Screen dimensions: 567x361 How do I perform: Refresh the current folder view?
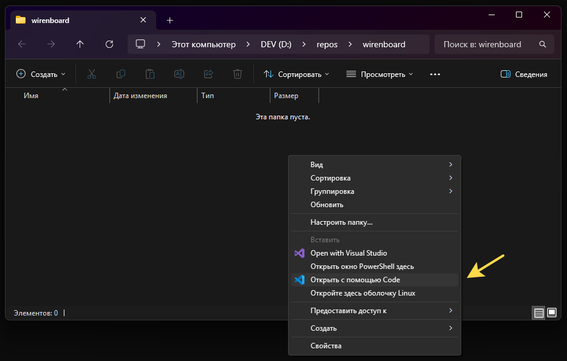pos(109,44)
